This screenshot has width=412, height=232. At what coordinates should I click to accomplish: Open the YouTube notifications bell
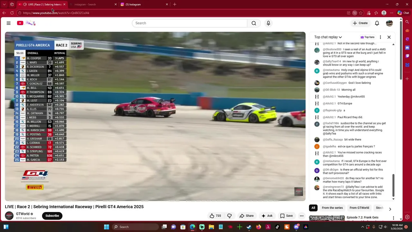tap(377, 23)
